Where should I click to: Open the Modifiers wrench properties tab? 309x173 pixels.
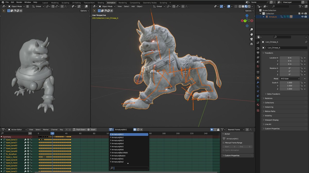pyautogui.click(x=258, y=82)
